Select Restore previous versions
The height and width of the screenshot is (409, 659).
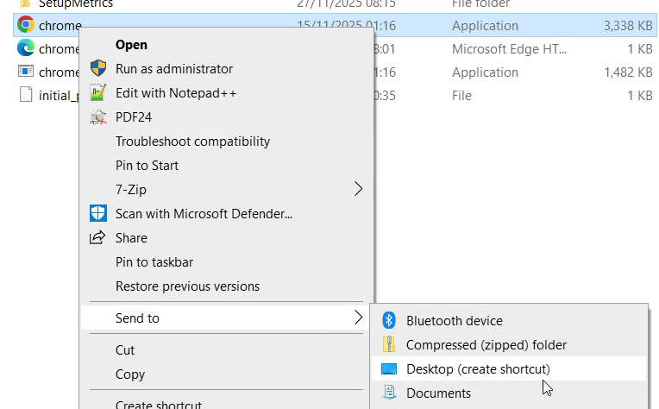[x=187, y=286]
